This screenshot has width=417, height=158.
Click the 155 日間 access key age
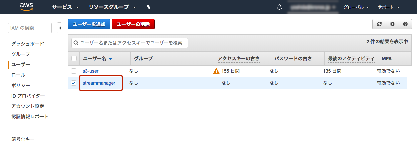click(231, 71)
